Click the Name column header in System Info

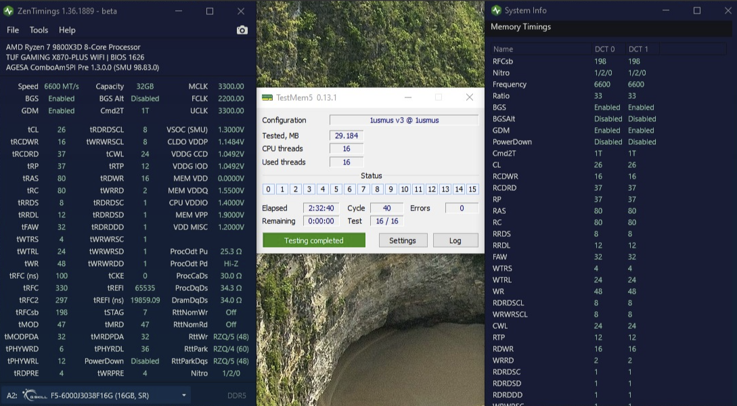pyautogui.click(x=541, y=49)
